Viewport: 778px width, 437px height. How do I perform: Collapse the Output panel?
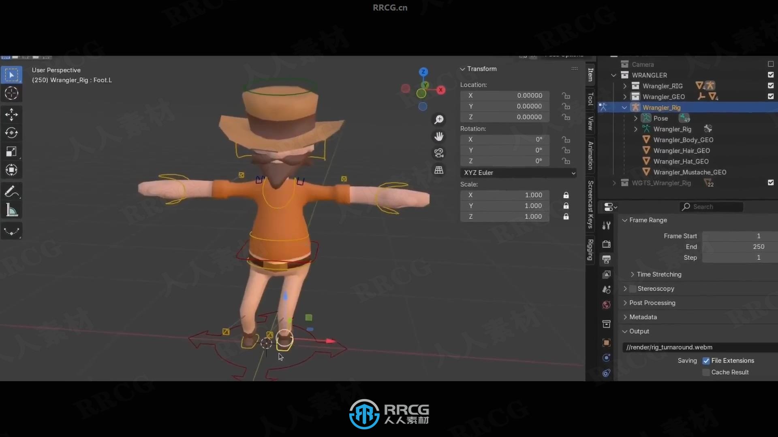coord(625,331)
